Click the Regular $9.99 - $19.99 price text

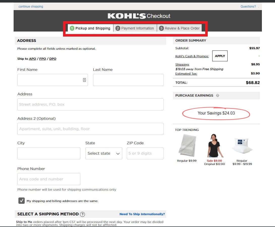click(x=242, y=162)
